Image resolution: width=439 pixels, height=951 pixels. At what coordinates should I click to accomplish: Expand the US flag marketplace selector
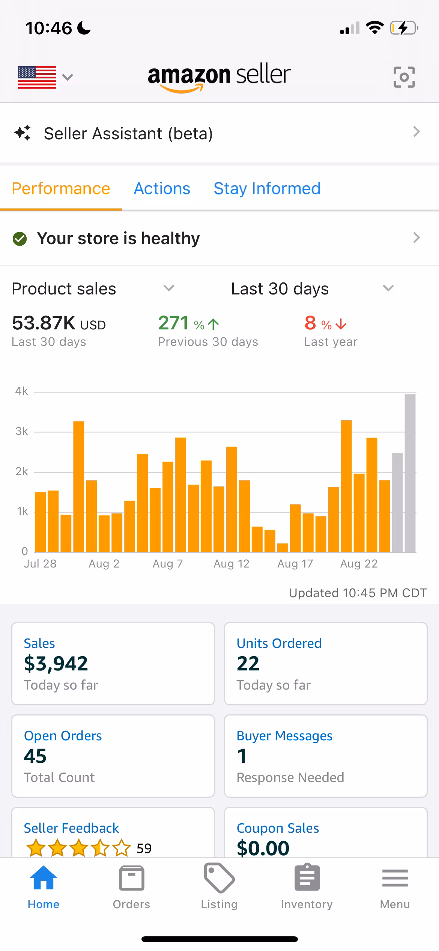pyautogui.click(x=45, y=77)
